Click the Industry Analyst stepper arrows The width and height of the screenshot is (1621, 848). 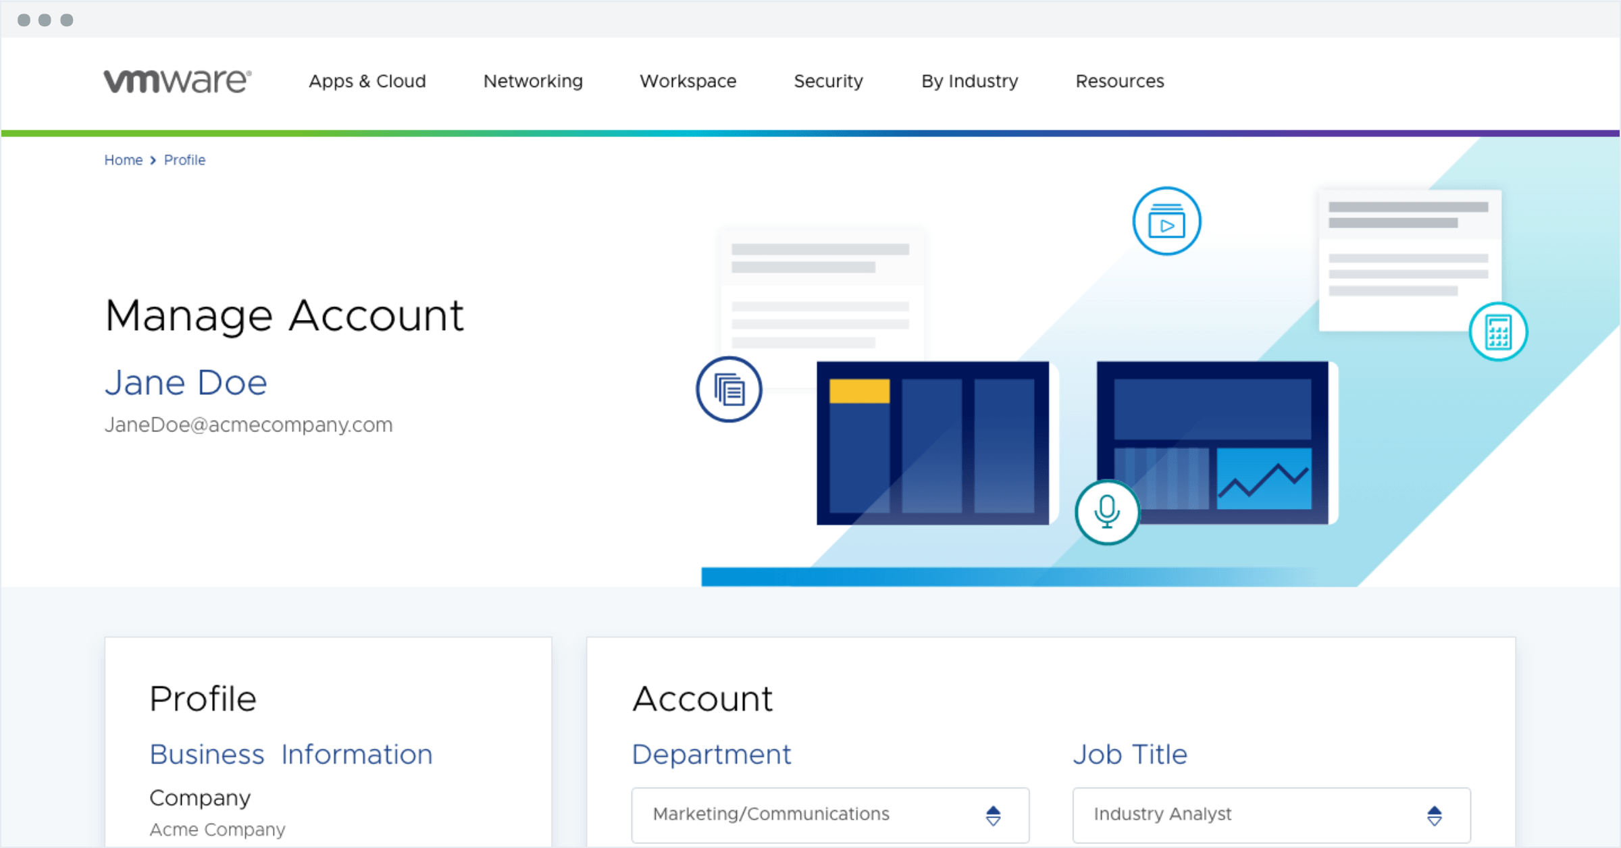[1435, 815]
